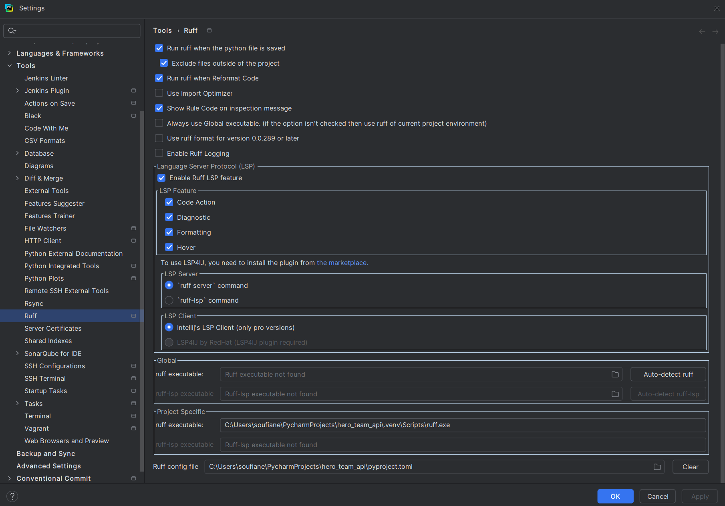Click the settings search input field
Viewport: 725px width, 506px height.
[72, 31]
